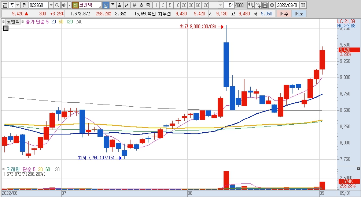Click the 2022/06 date axis label

click(x=10, y=193)
